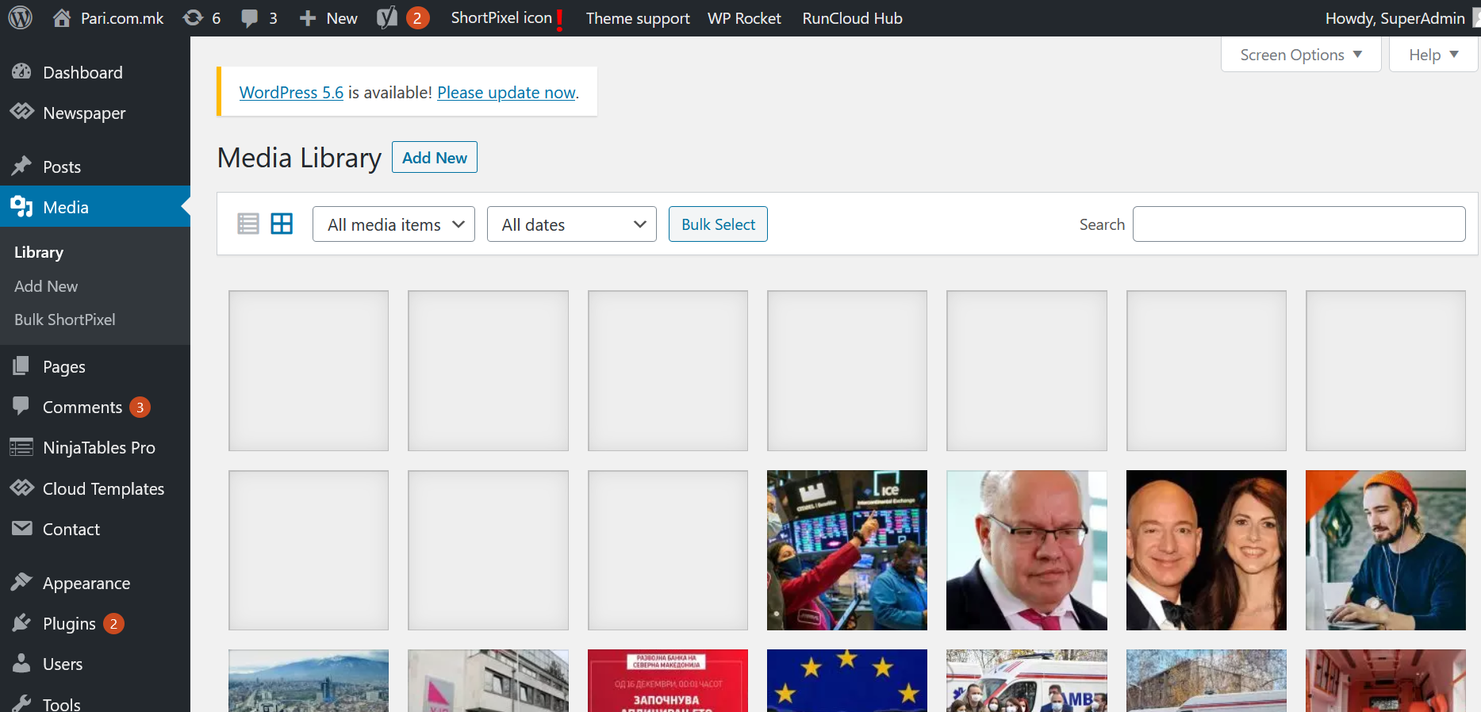Expand the All dates dropdown
The image size is (1481, 712).
click(571, 224)
